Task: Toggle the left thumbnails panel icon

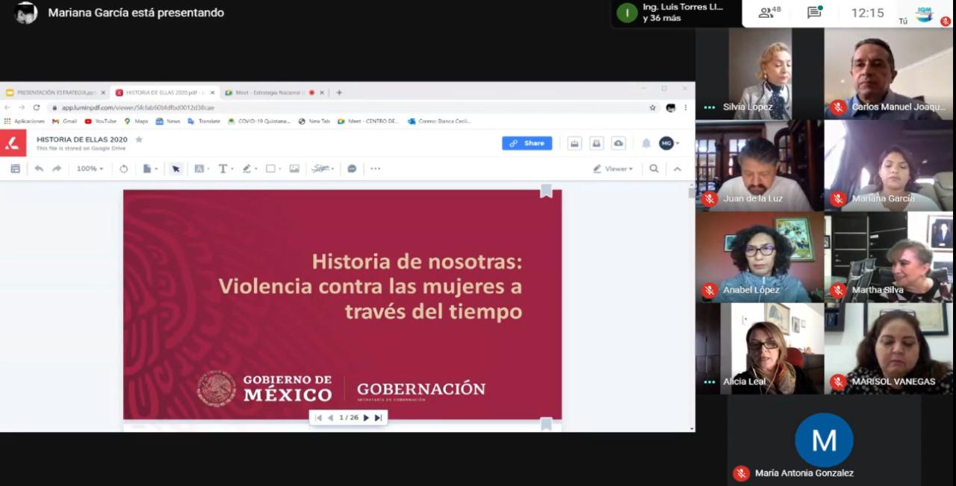Action: coord(15,169)
